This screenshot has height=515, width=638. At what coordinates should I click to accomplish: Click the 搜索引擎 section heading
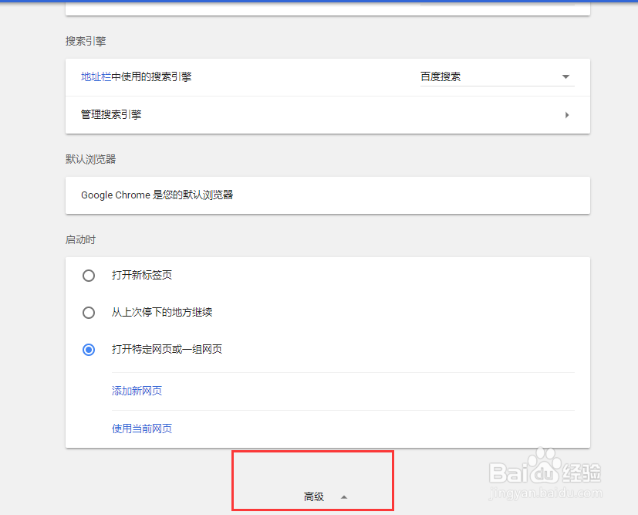click(x=85, y=41)
